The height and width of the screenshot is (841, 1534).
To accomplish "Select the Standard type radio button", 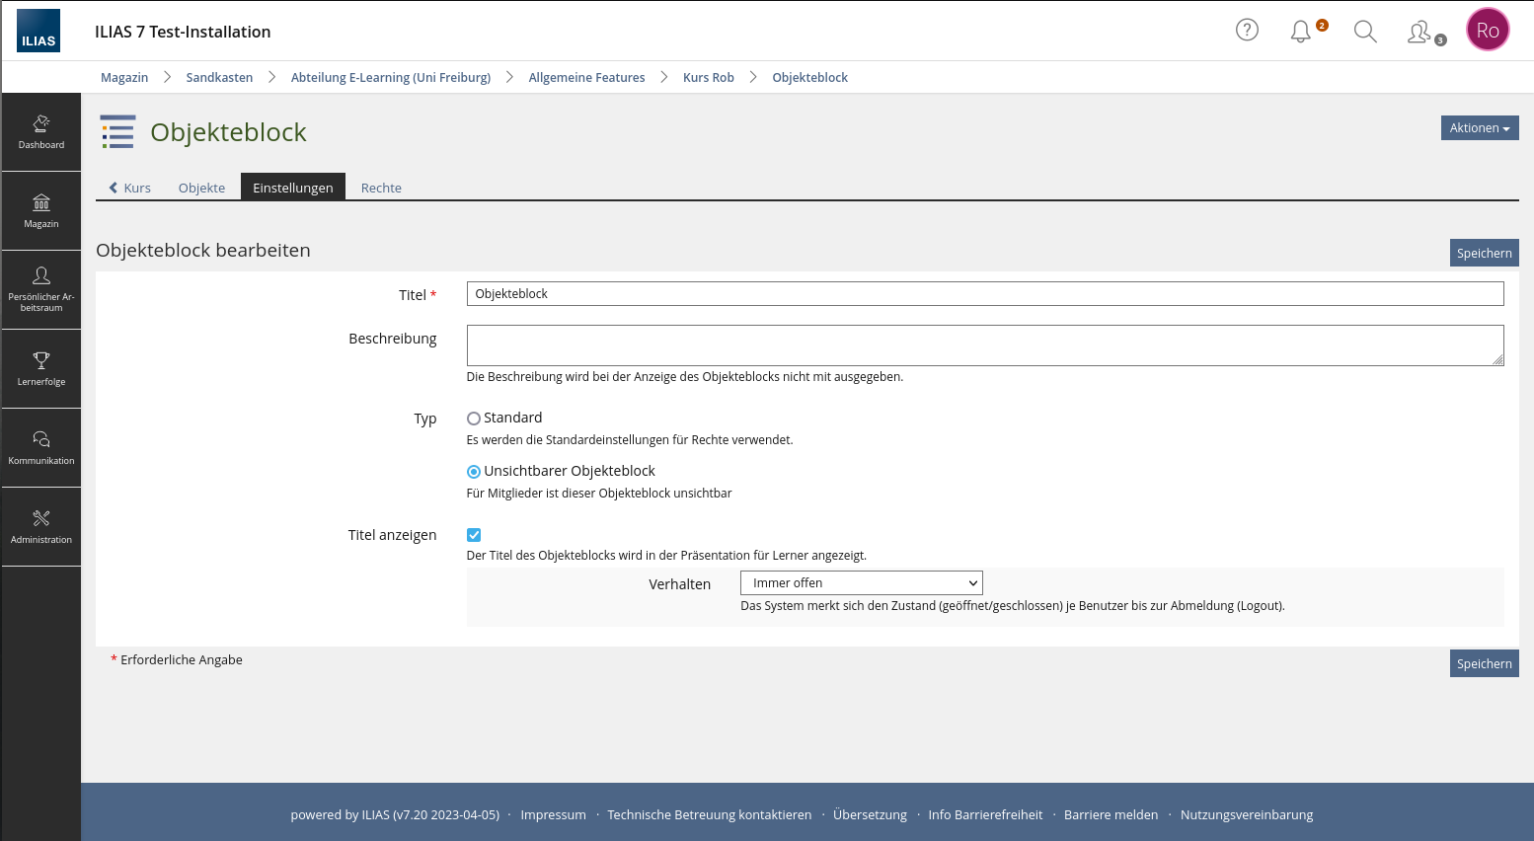I will 474,419.
